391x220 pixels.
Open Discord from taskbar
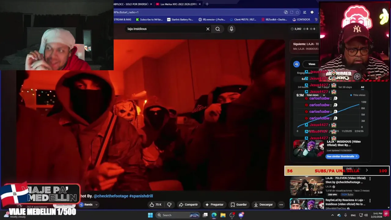coord(241,215)
